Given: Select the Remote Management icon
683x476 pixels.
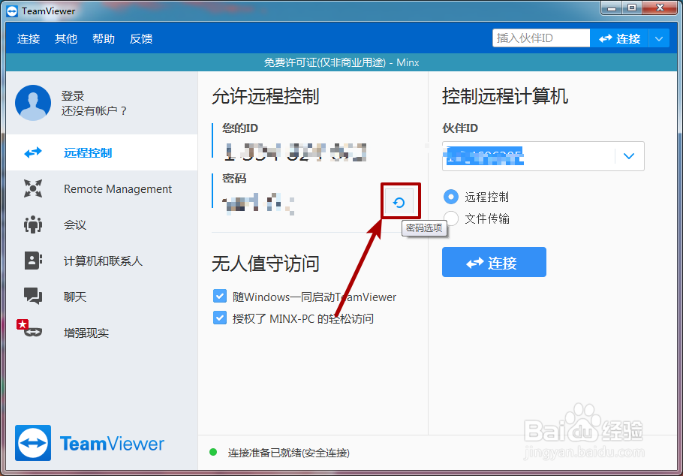Looking at the screenshot, I should point(33,188).
